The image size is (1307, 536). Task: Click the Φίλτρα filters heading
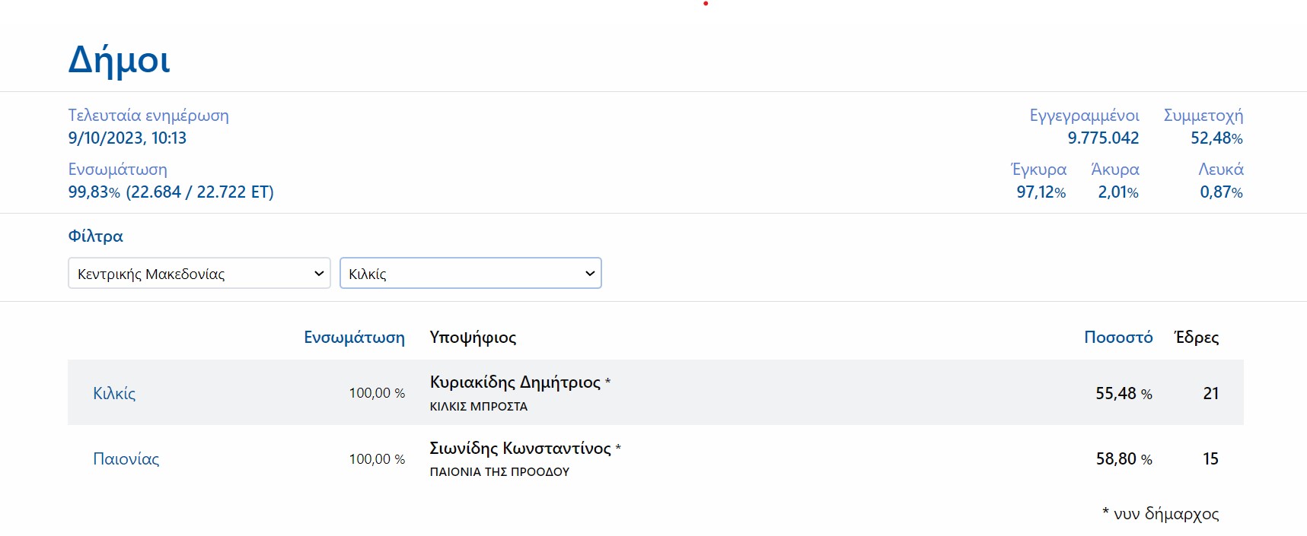(x=95, y=236)
